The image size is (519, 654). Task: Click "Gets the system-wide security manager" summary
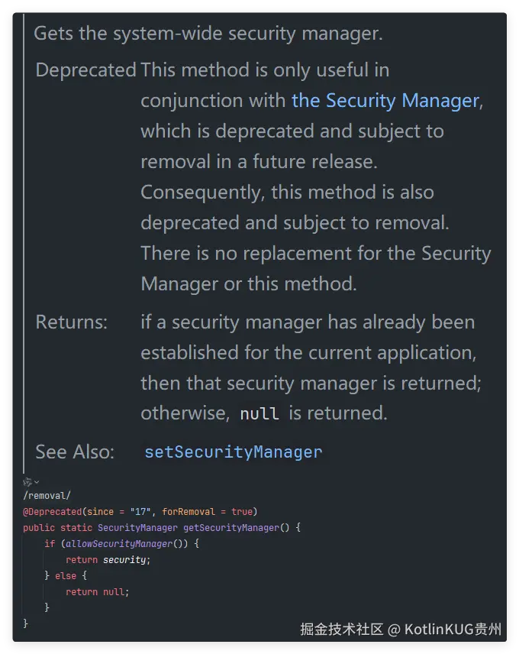tap(208, 34)
